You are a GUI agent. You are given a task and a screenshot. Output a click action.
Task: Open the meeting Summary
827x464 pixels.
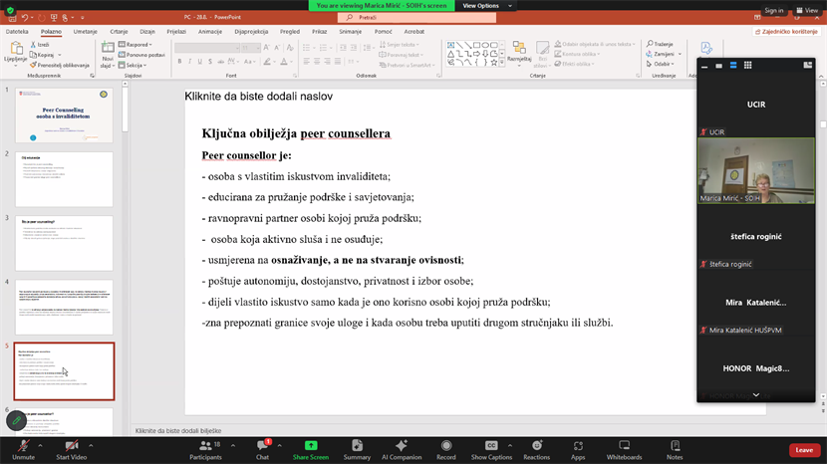357,450
